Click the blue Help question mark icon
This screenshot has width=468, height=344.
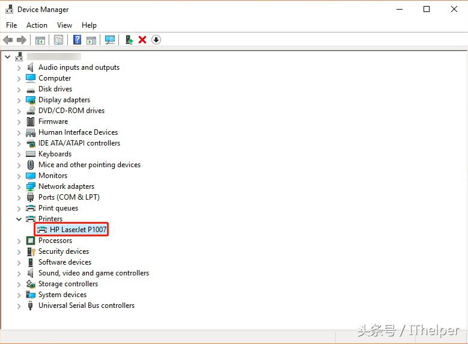(x=77, y=40)
